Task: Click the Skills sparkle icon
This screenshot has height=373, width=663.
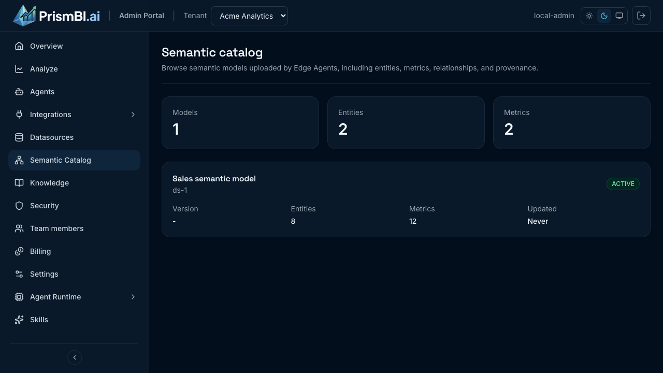Action: 19,320
